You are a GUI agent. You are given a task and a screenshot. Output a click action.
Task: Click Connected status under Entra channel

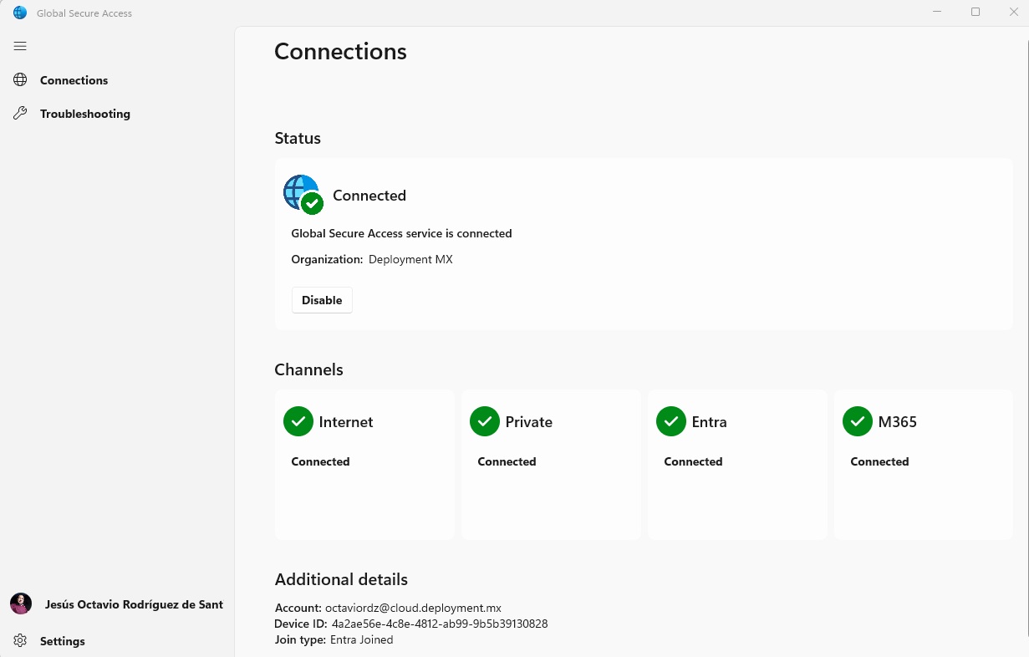693,461
